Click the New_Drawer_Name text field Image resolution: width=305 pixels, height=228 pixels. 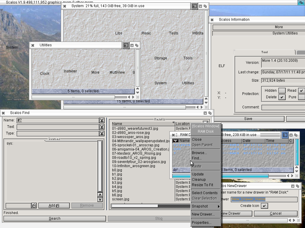coord(264,199)
